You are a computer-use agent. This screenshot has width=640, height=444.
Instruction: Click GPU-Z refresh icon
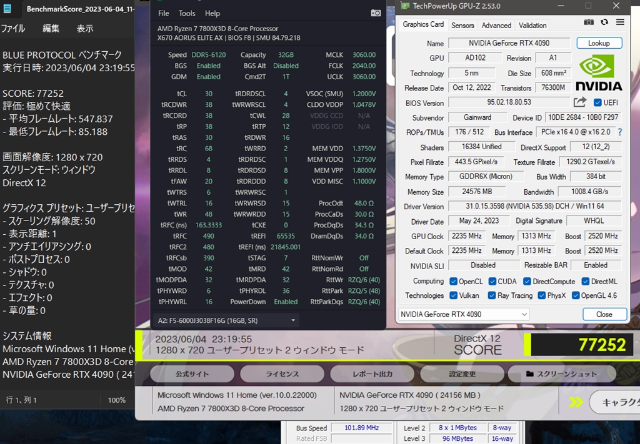tap(604, 22)
